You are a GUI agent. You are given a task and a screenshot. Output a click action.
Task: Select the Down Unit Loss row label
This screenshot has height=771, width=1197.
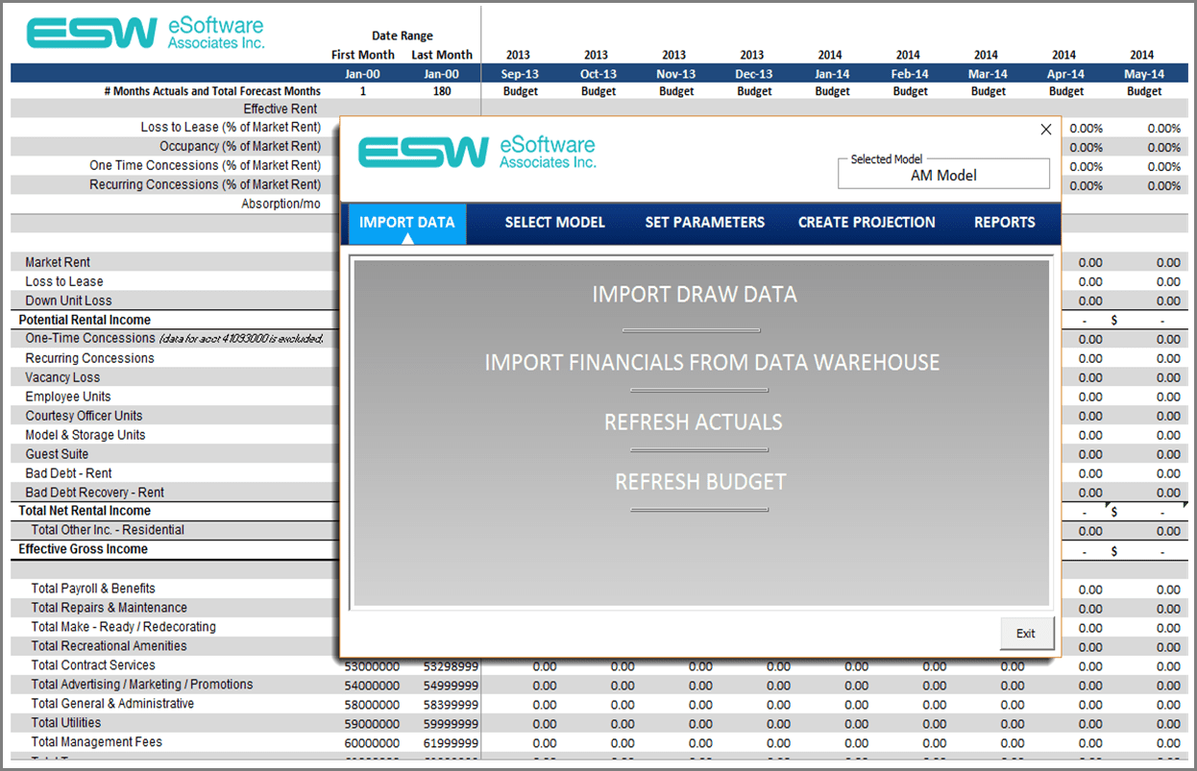pyautogui.click(x=68, y=301)
